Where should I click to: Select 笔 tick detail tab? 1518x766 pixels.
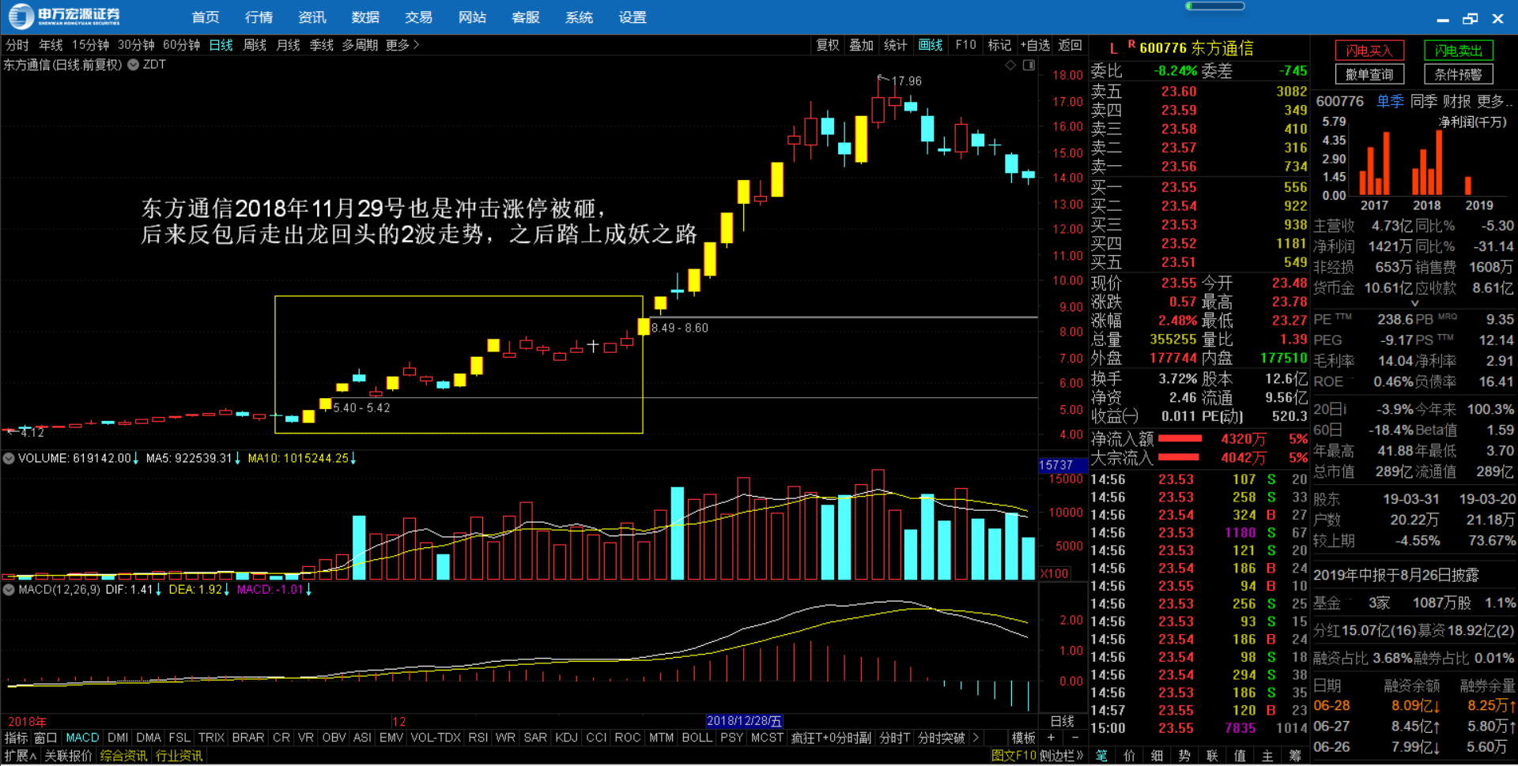1101,756
